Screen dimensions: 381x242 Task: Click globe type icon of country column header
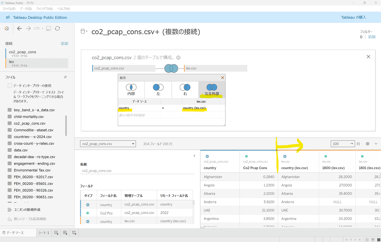coord(207,156)
